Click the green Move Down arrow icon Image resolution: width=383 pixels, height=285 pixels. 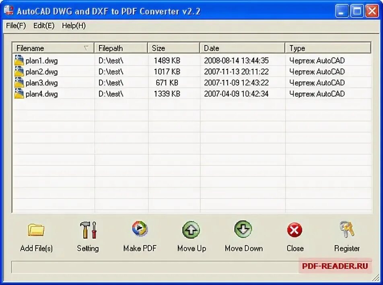point(243,229)
